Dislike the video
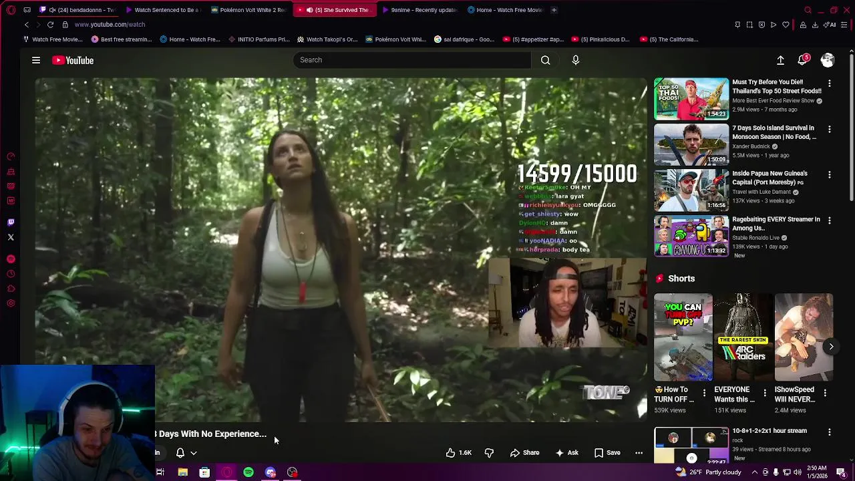Viewport: 855px width, 481px height. pyautogui.click(x=489, y=453)
